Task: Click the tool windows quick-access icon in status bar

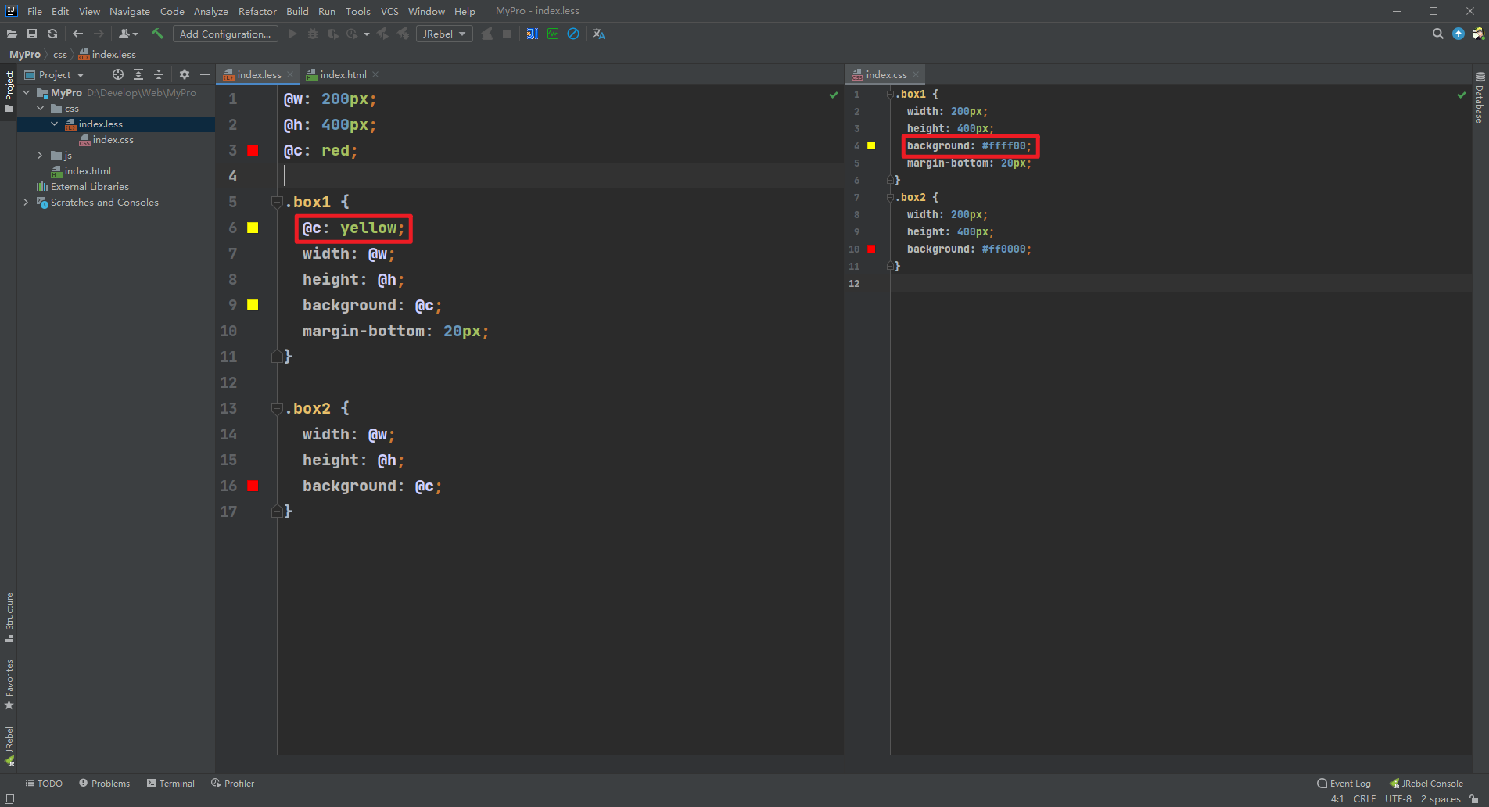Action: pos(9,798)
